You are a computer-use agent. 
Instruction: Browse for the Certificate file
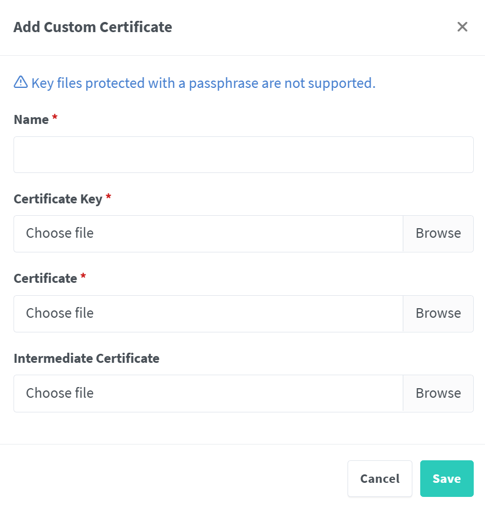coord(438,313)
